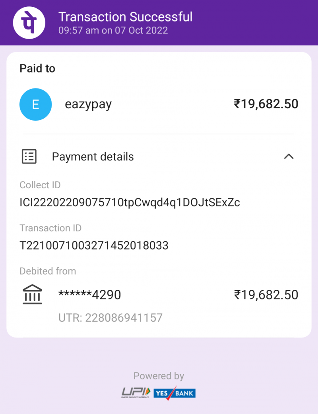This screenshot has height=414, width=318.
Task: Click the eazypay payee name
Action: click(88, 104)
